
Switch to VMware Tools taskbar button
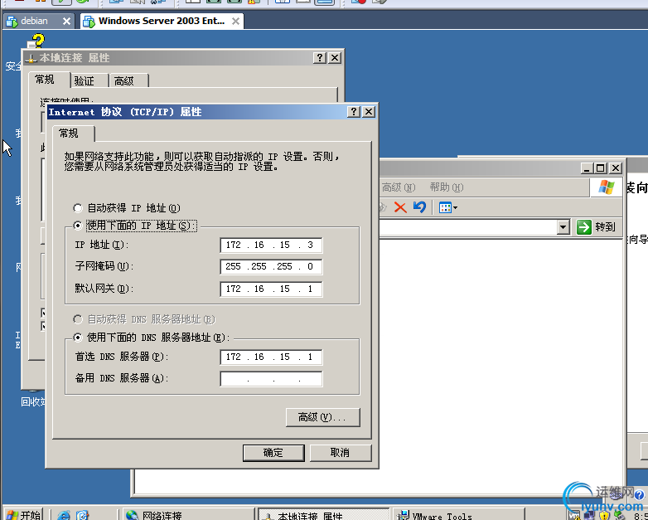point(459,515)
